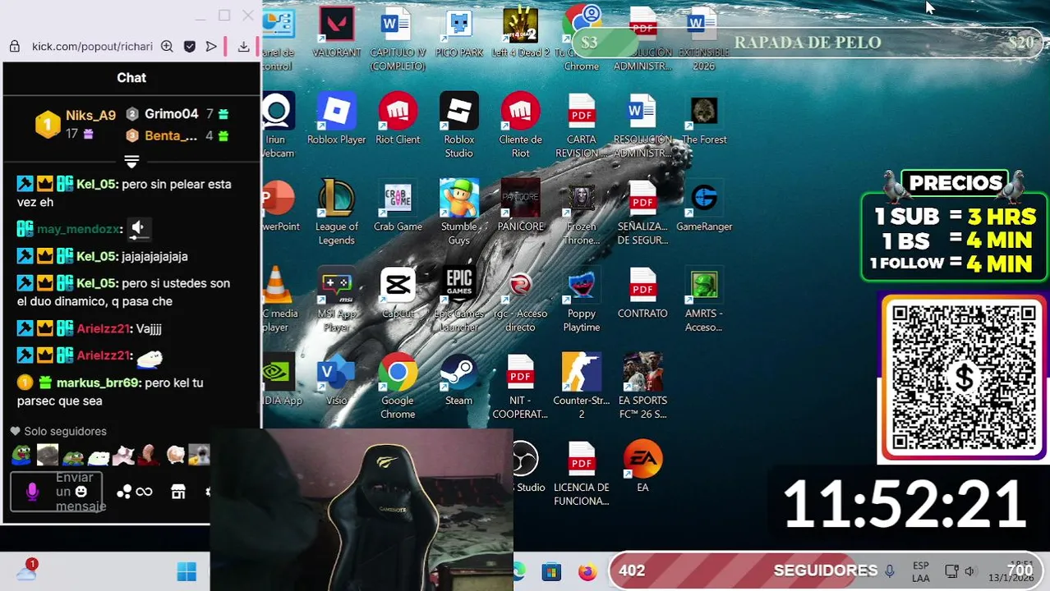The image size is (1050, 591).
Task: Launch GameRanger desktop icon
Action: [x=704, y=207]
